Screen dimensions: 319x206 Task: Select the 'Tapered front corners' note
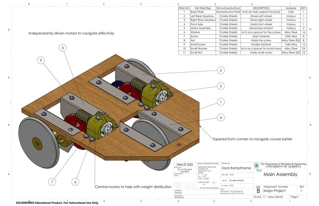pyautogui.click(x=252, y=139)
